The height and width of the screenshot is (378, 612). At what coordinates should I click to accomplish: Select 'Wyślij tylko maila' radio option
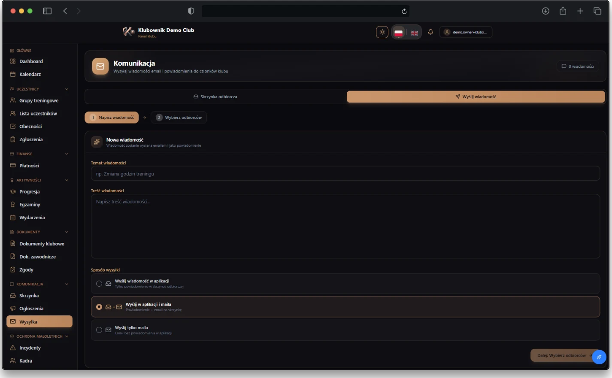[99, 330]
